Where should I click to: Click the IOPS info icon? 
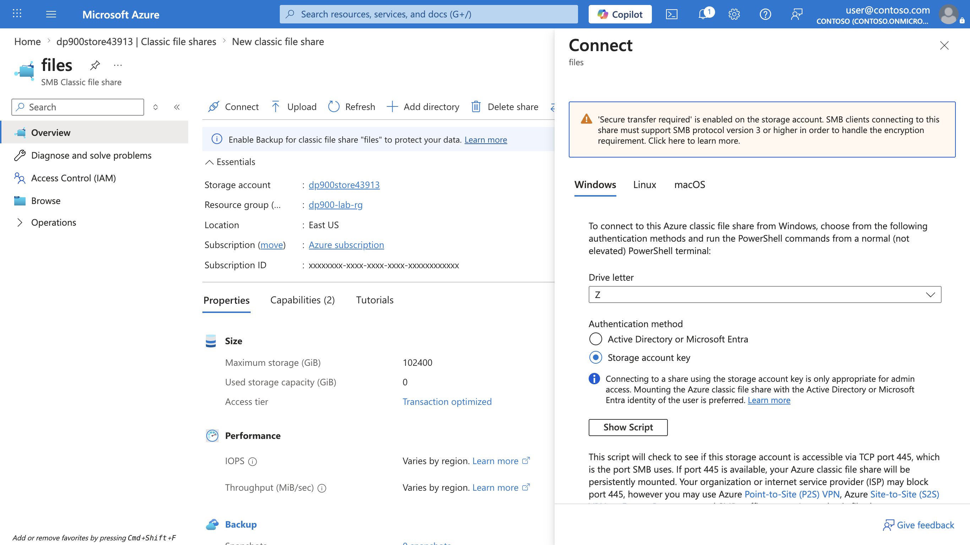click(x=253, y=462)
